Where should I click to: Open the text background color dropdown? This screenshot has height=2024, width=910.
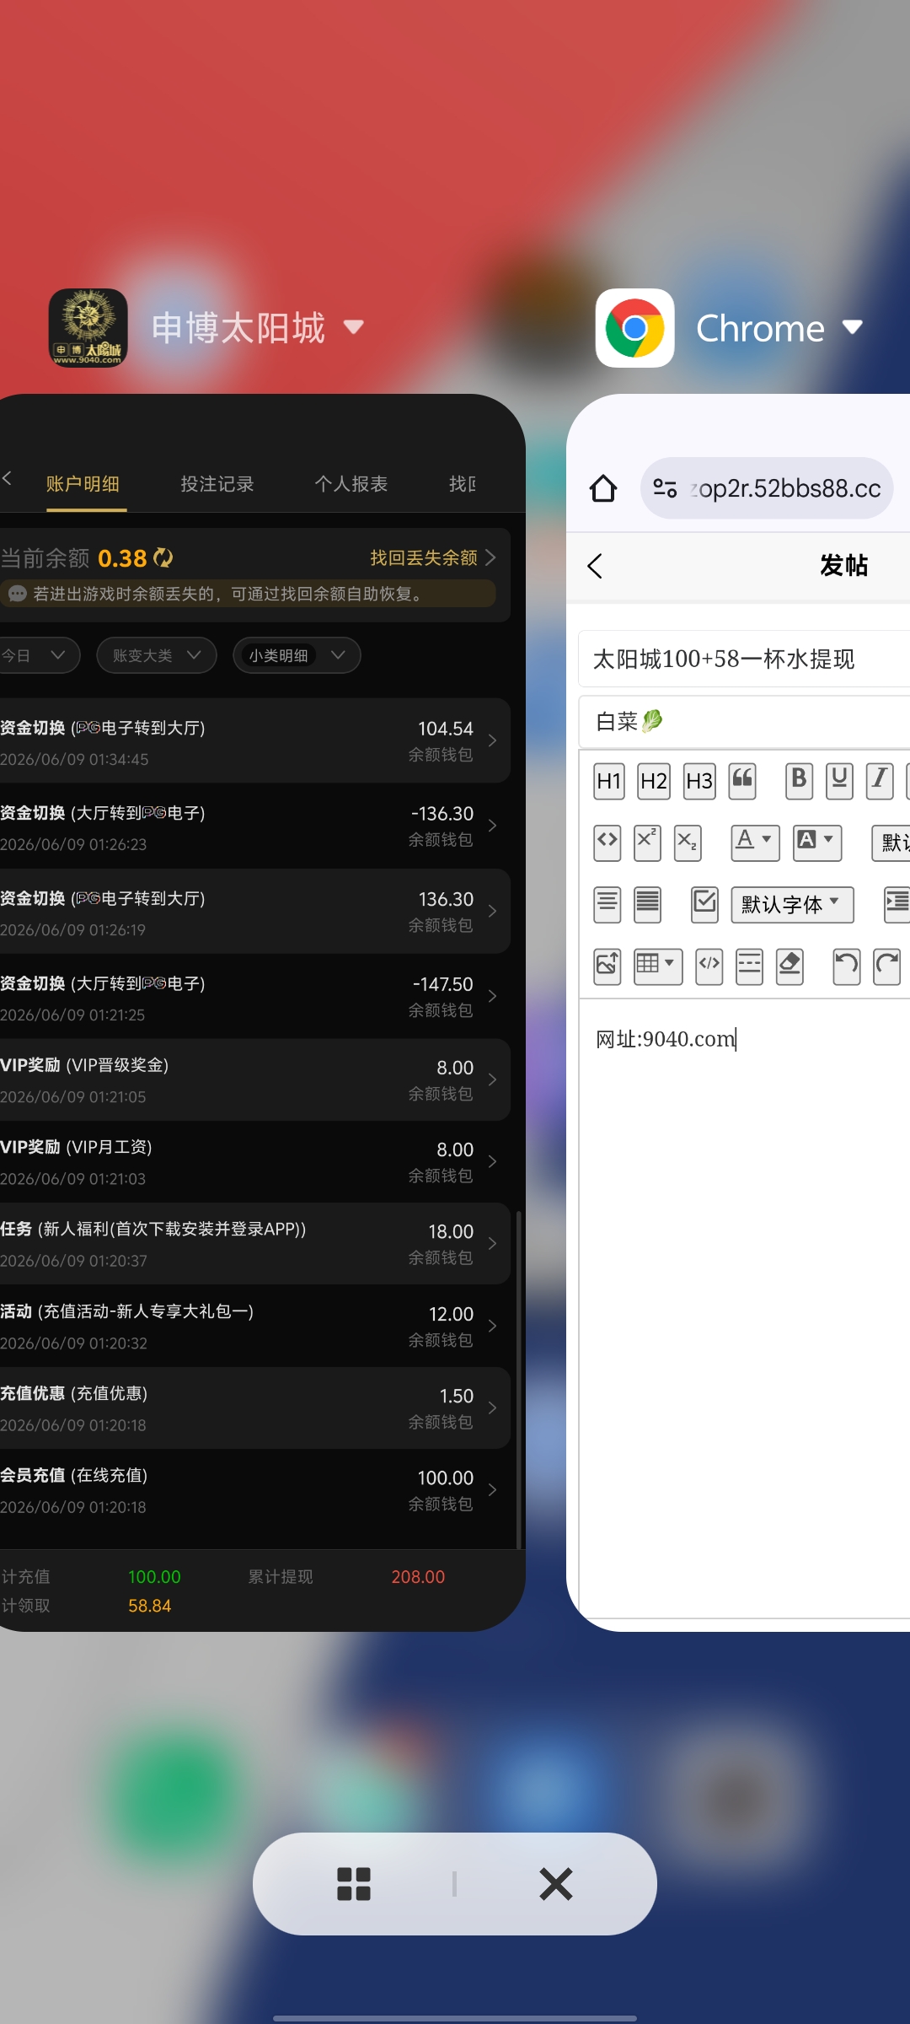[817, 842]
